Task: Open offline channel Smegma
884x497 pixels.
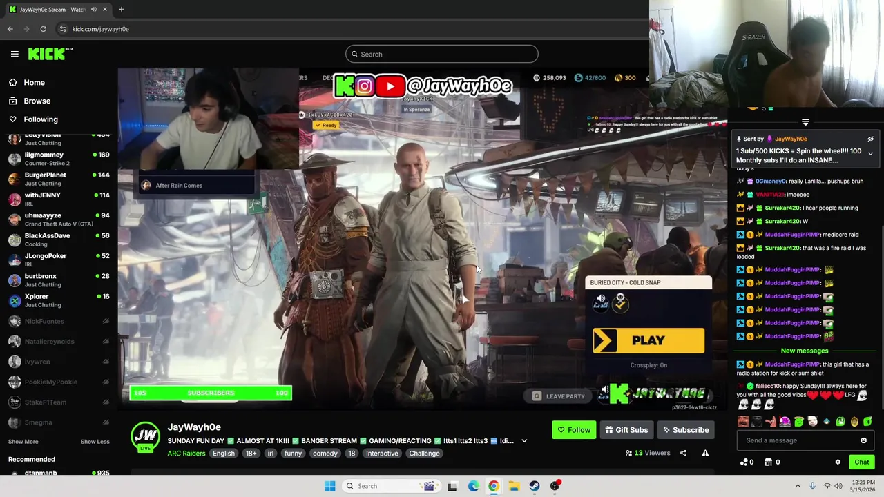Action: click(58, 422)
